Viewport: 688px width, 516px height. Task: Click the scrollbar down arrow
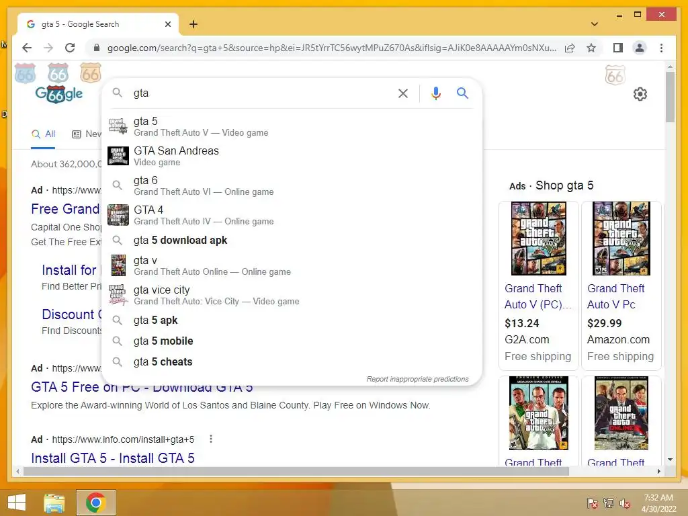coord(670,460)
